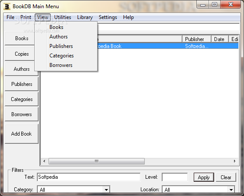Open the Help menu
The height and width of the screenshot is (196, 244).
tap(128, 17)
